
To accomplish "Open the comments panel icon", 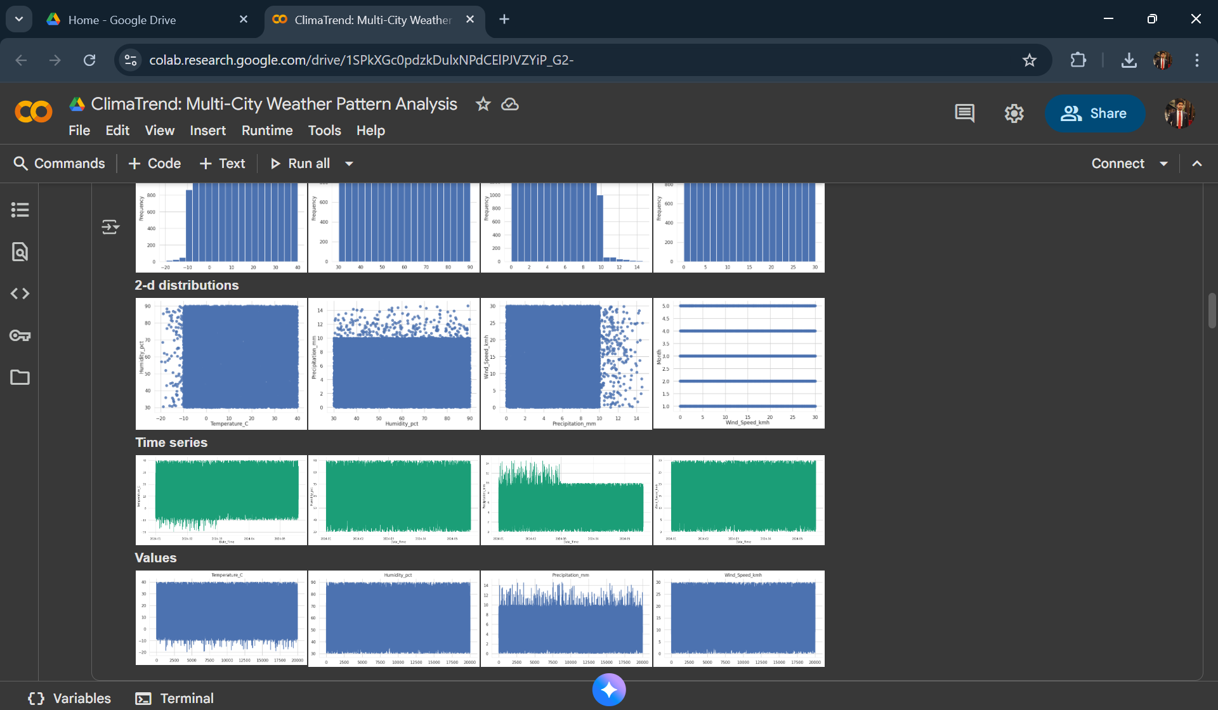I will [964, 113].
